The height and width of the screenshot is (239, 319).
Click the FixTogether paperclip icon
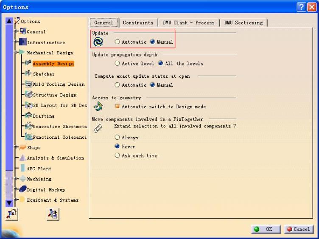pyautogui.click(x=98, y=128)
